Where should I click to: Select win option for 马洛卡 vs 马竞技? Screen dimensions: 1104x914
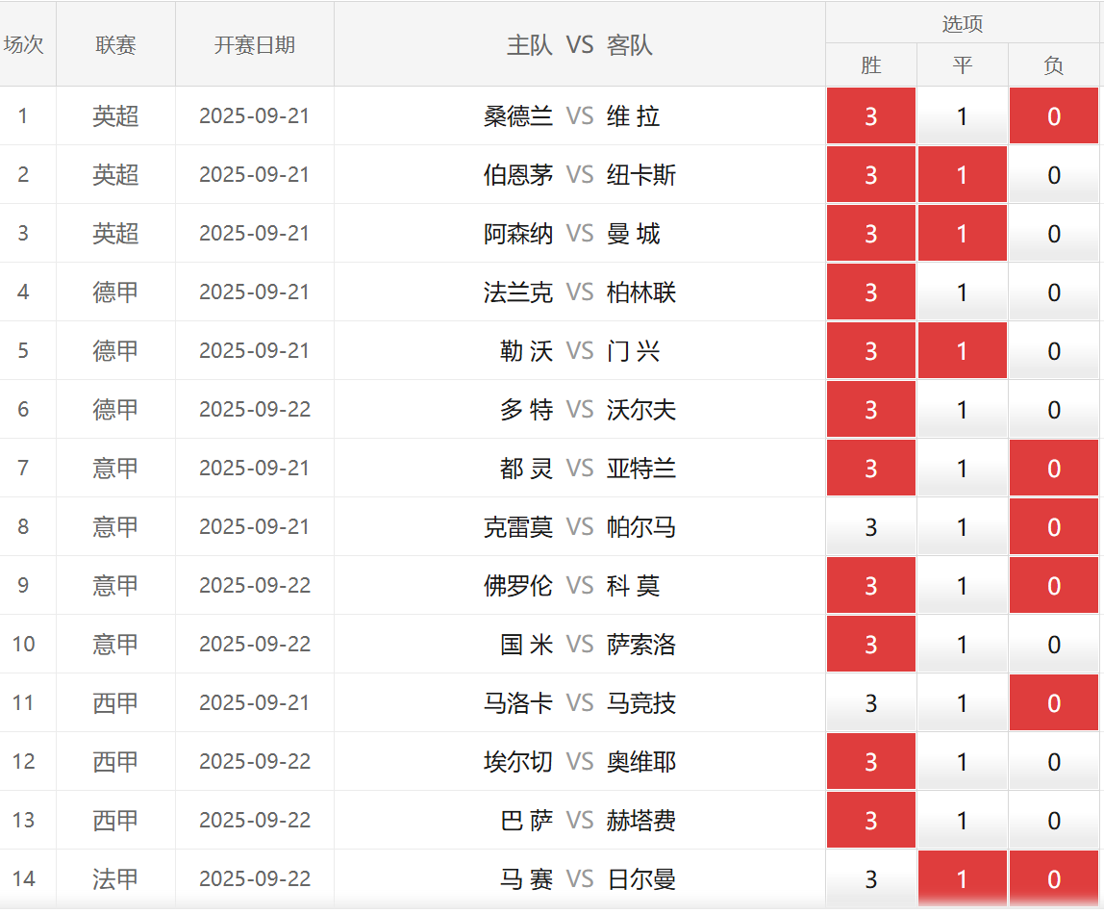click(870, 703)
